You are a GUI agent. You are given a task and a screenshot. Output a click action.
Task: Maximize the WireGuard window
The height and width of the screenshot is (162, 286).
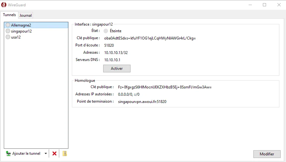(264, 5)
